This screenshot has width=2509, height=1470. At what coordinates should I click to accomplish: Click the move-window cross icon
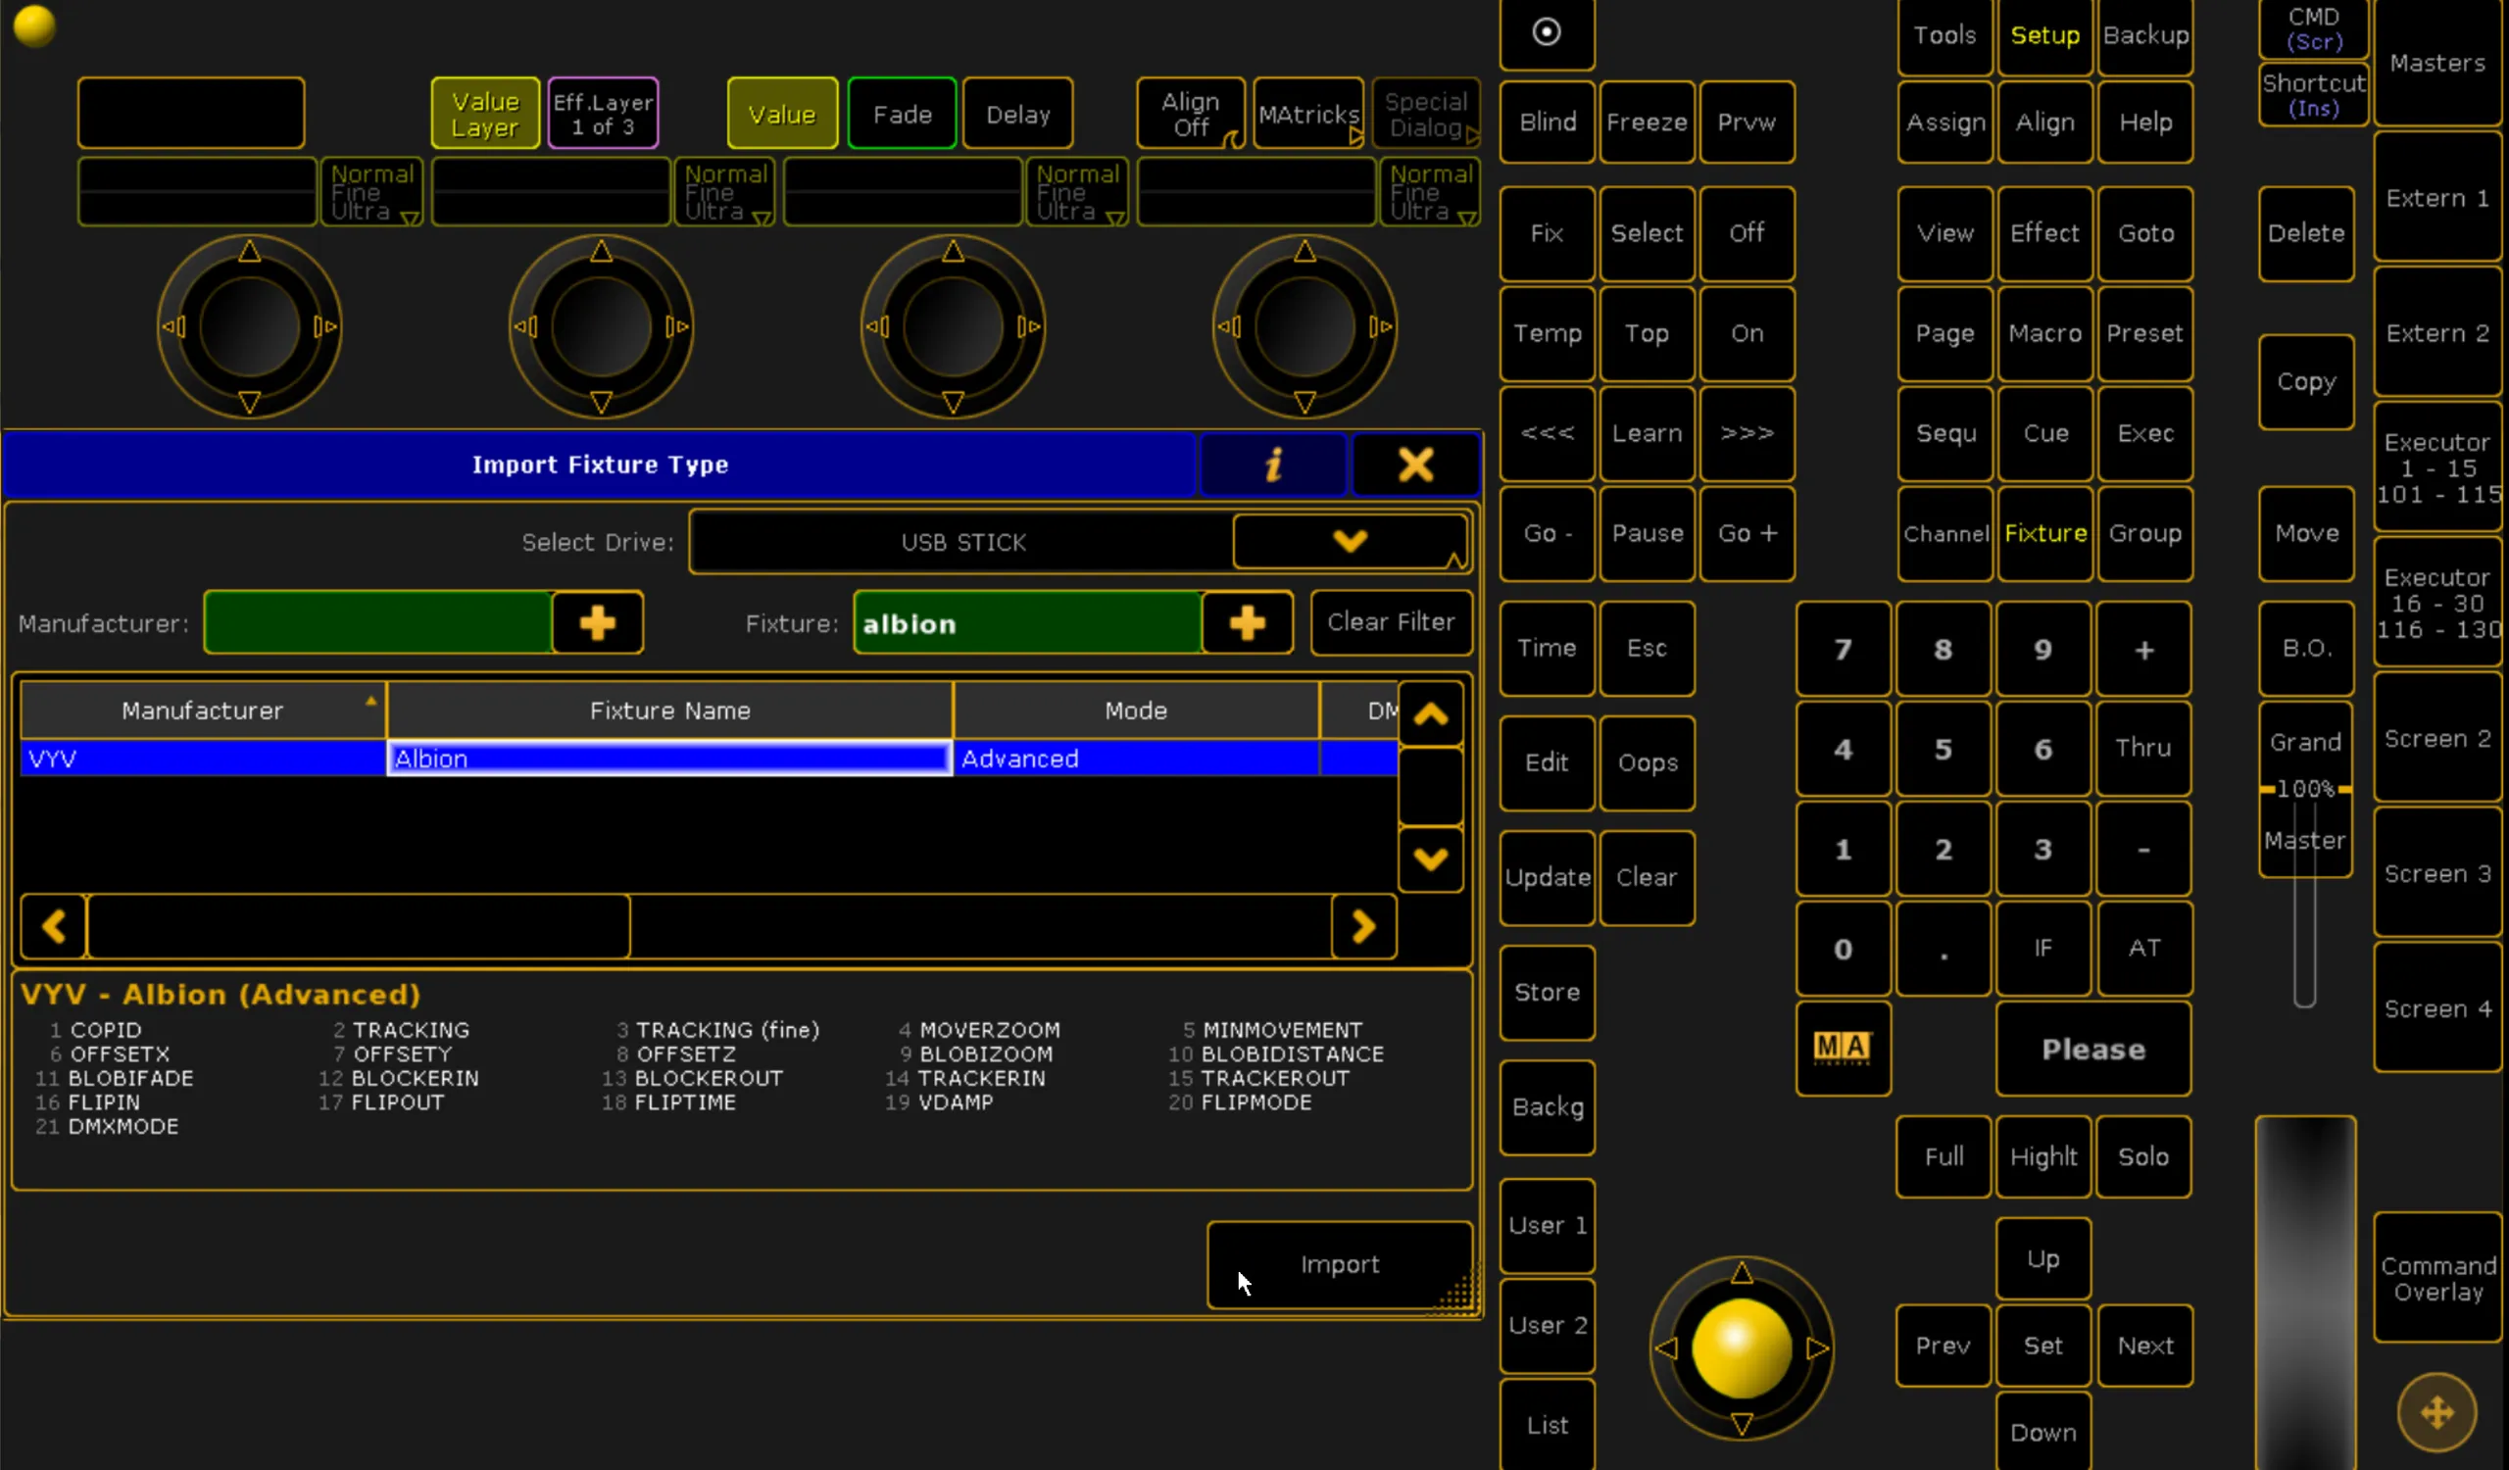point(2436,1411)
